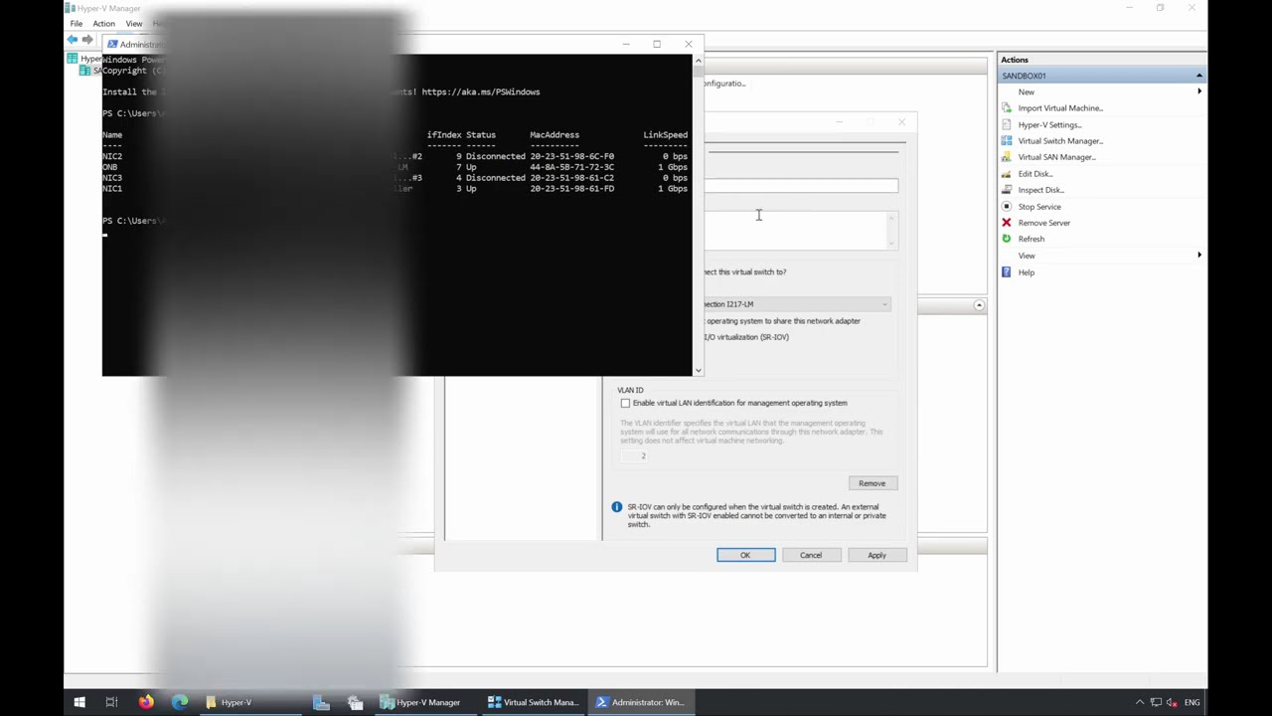The width and height of the screenshot is (1272, 716).
Task: Click MAC address 20-23-51-98-6C-F0
Action: coord(571,156)
